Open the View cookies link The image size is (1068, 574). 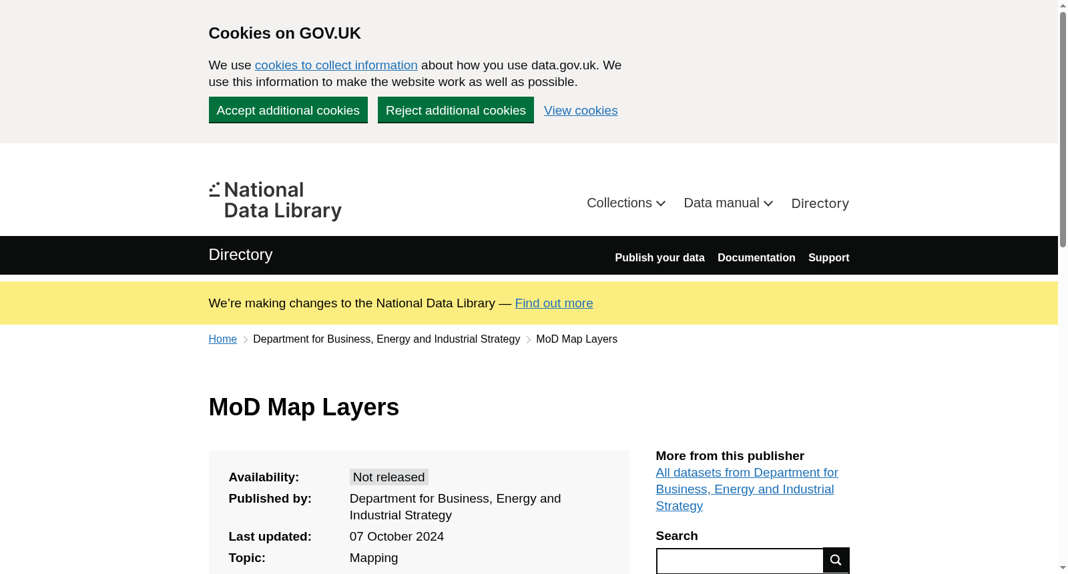click(x=581, y=111)
